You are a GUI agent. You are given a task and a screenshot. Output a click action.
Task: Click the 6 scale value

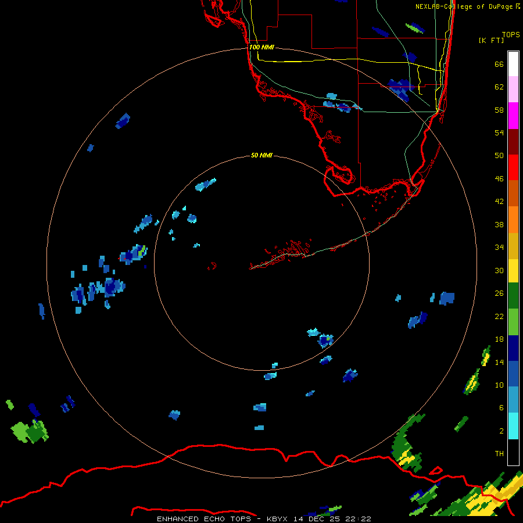click(501, 408)
